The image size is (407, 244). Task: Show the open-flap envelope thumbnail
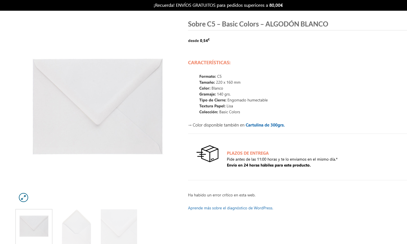pos(76,227)
